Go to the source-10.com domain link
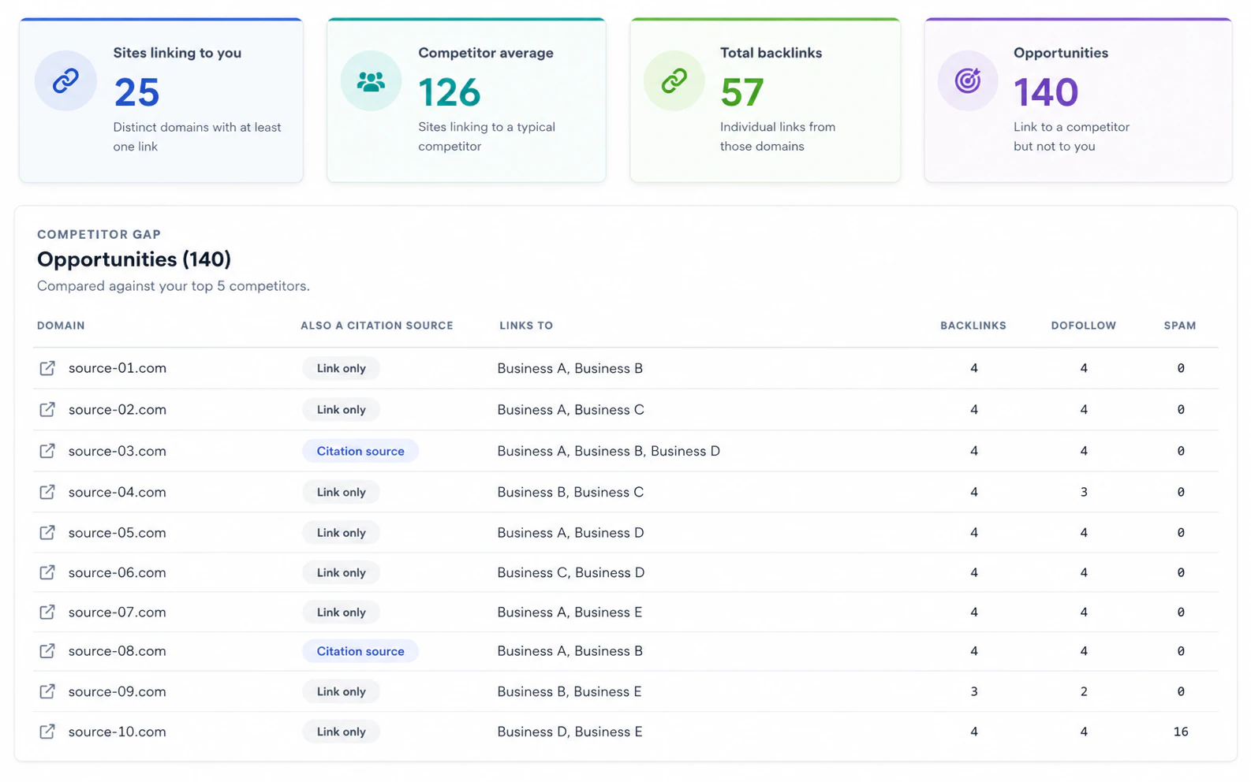The image size is (1251, 782). pos(118,732)
